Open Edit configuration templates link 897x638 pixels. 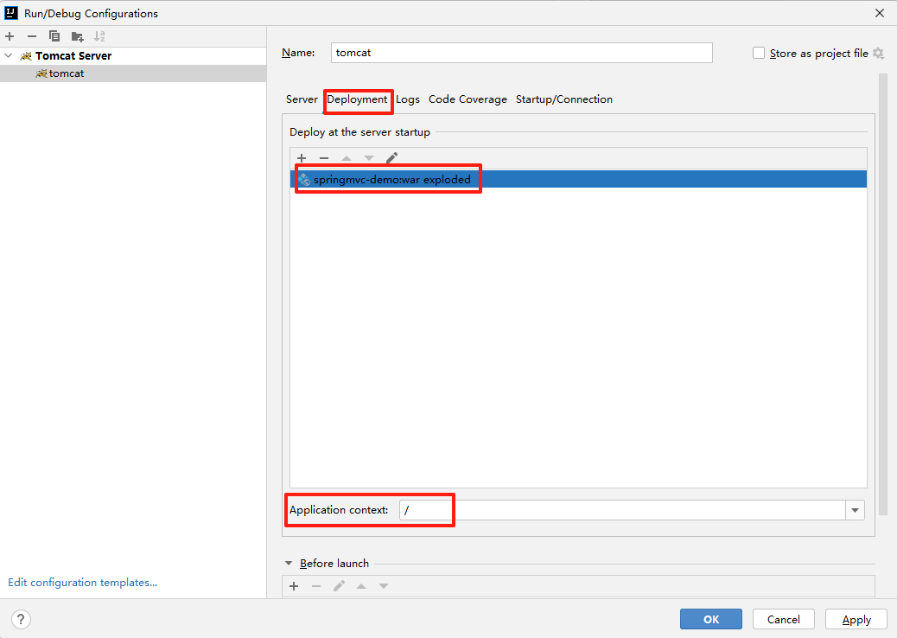(82, 583)
